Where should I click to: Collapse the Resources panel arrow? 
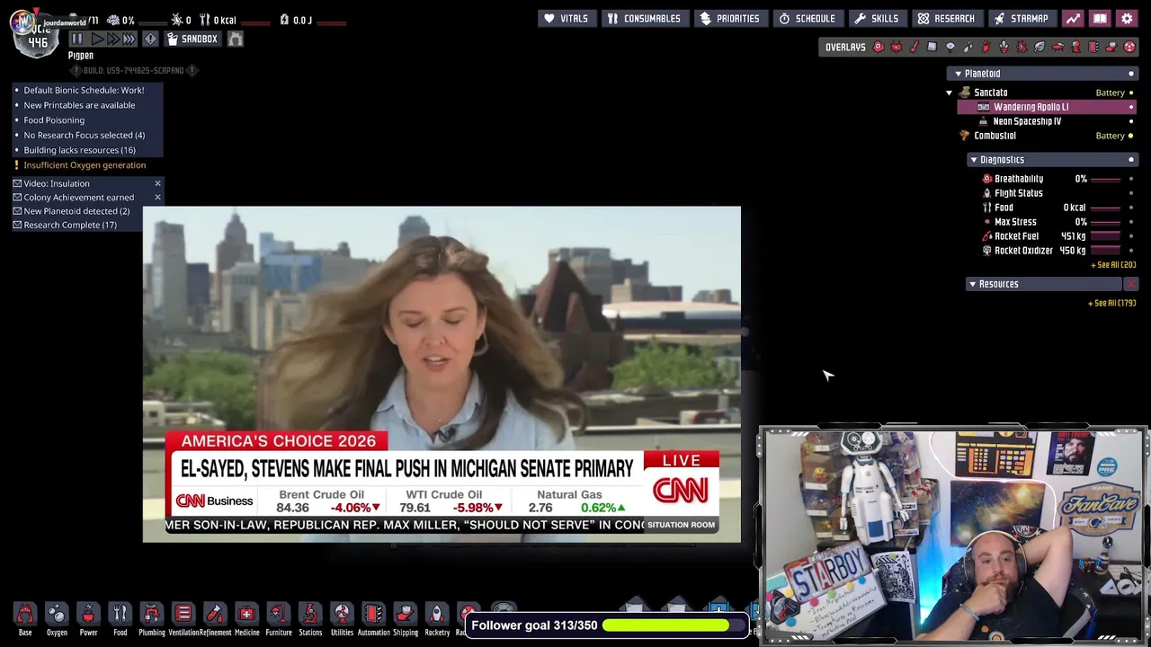(972, 284)
